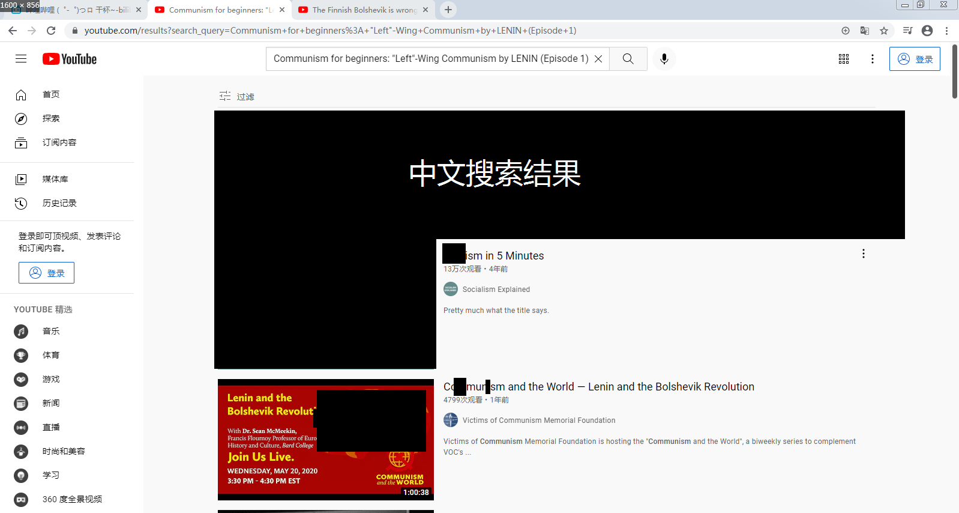Open more options for 5 Minutes video
959x513 pixels.
pyautogui.click(x=864, y=253)
